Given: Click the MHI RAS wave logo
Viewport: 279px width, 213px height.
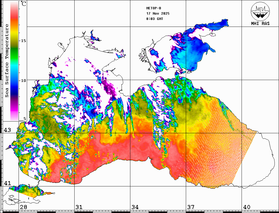Looking at the screenshot, I should coord(260,11).
